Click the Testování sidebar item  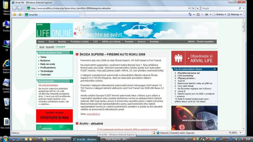(45, 75)
